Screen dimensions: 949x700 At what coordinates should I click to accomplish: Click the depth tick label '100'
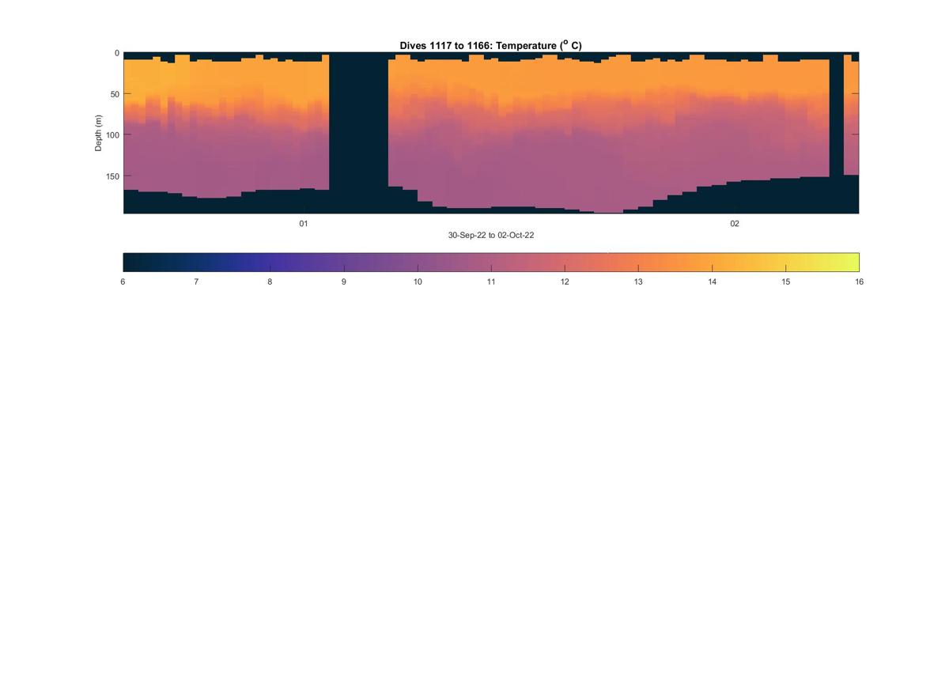pos(112,135)
